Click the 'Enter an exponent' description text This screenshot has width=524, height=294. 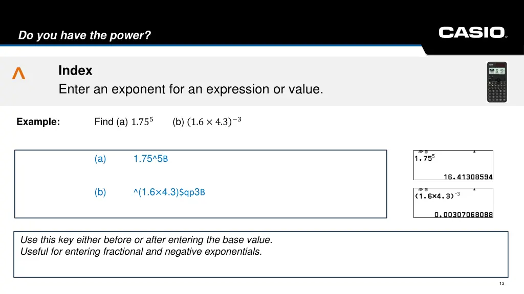pos(191,89)
